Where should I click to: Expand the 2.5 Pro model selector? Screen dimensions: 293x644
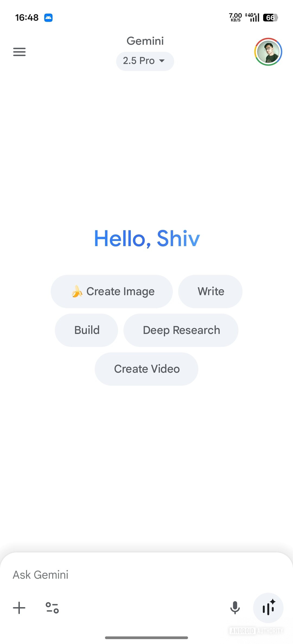point(145,61)
